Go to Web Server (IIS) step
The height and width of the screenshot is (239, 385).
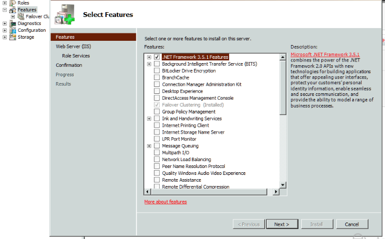(x=73, y=47)
